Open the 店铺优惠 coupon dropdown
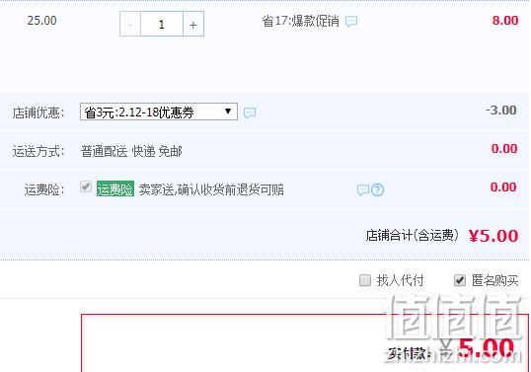This screenshot has height=372, width=531. point(159,112)
